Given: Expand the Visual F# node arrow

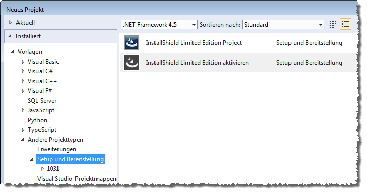Looking at the screenshot, I should (23, 91).
